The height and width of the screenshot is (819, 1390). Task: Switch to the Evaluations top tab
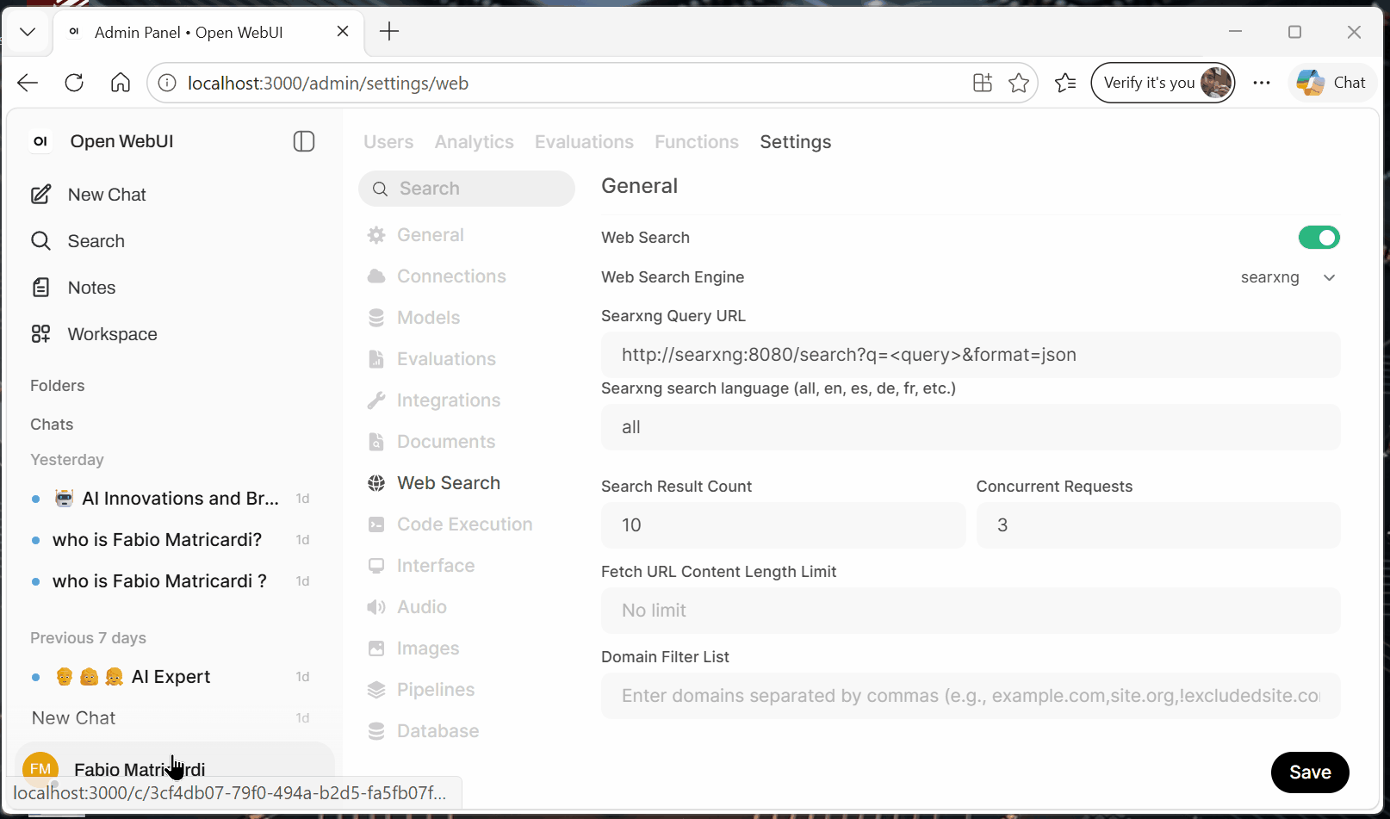pos(584,142)
